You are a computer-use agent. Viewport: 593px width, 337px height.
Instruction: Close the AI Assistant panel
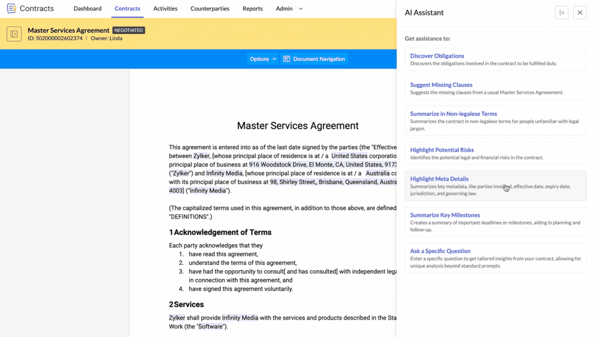[580, 13]
